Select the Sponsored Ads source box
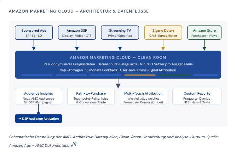The height and width of the screenshot is (154, 236). [x=34, y=33]
